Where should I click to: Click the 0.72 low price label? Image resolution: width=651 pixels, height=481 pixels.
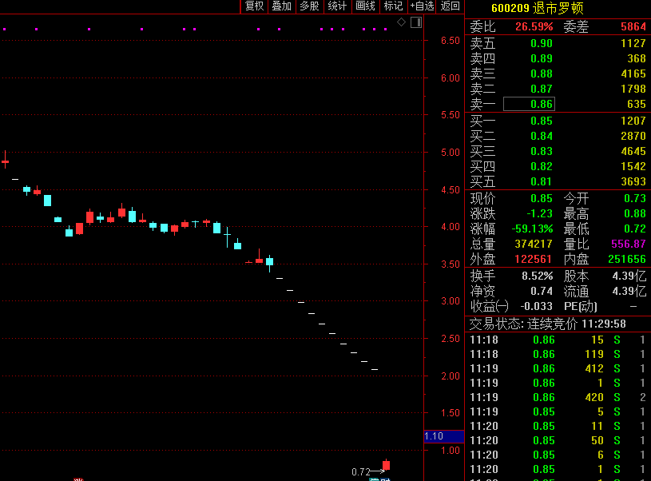[361, 472]
